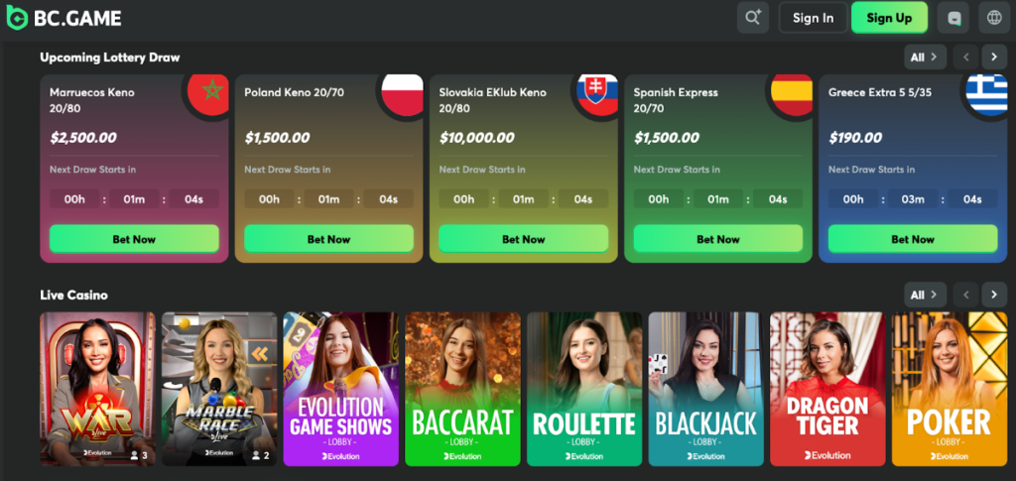Go to previous Live Casino games arrow
Viewport: 1016px width, 481px height.
(x=965, y=295)
